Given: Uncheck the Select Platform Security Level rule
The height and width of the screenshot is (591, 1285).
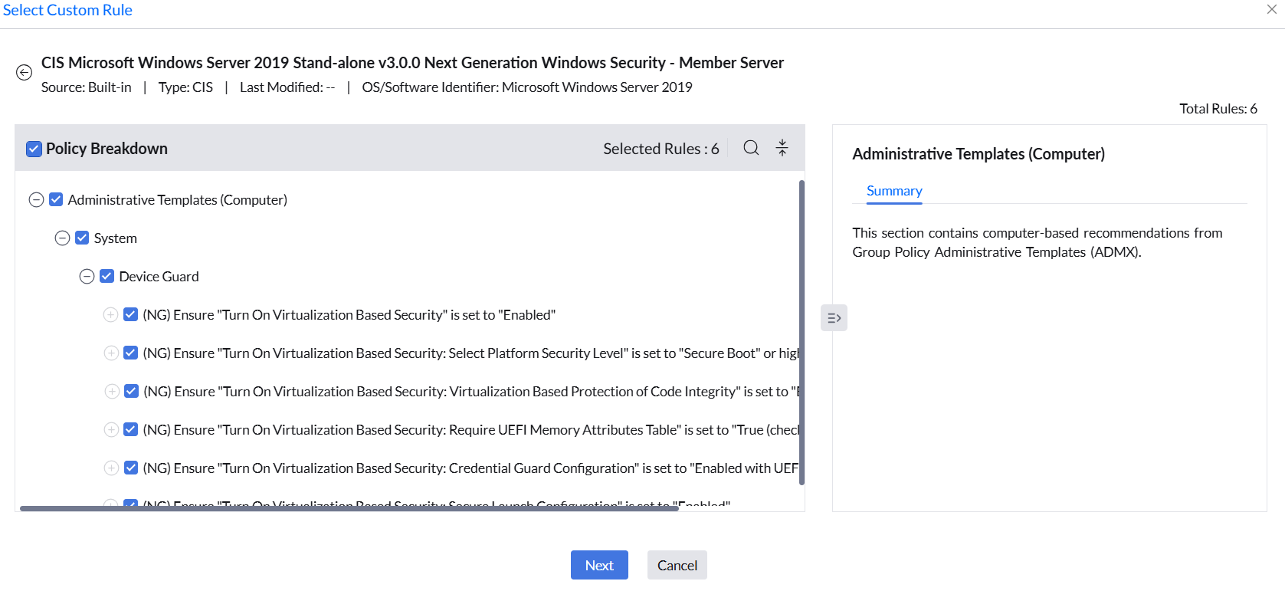Looking at the screenshot, I should [131, 353].
